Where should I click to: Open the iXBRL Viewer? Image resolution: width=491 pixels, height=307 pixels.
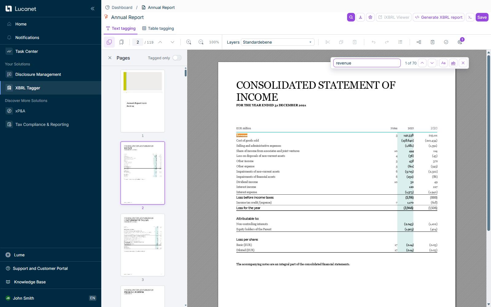tap(393, 17)
